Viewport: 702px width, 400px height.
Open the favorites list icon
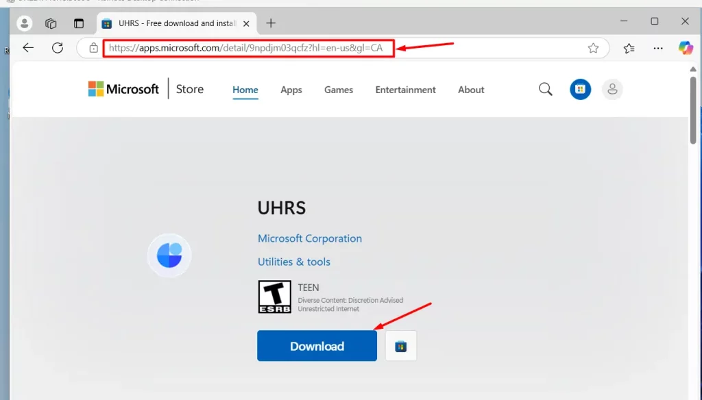coord(629,48)
